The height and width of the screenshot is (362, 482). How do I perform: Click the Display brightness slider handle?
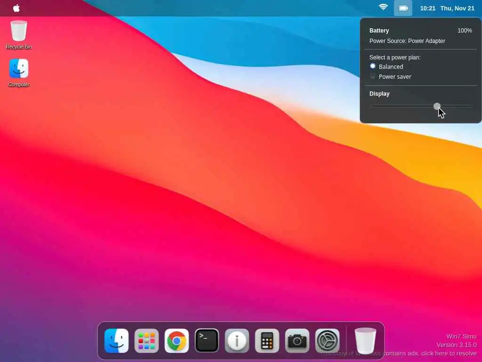[x=437, y=106]
